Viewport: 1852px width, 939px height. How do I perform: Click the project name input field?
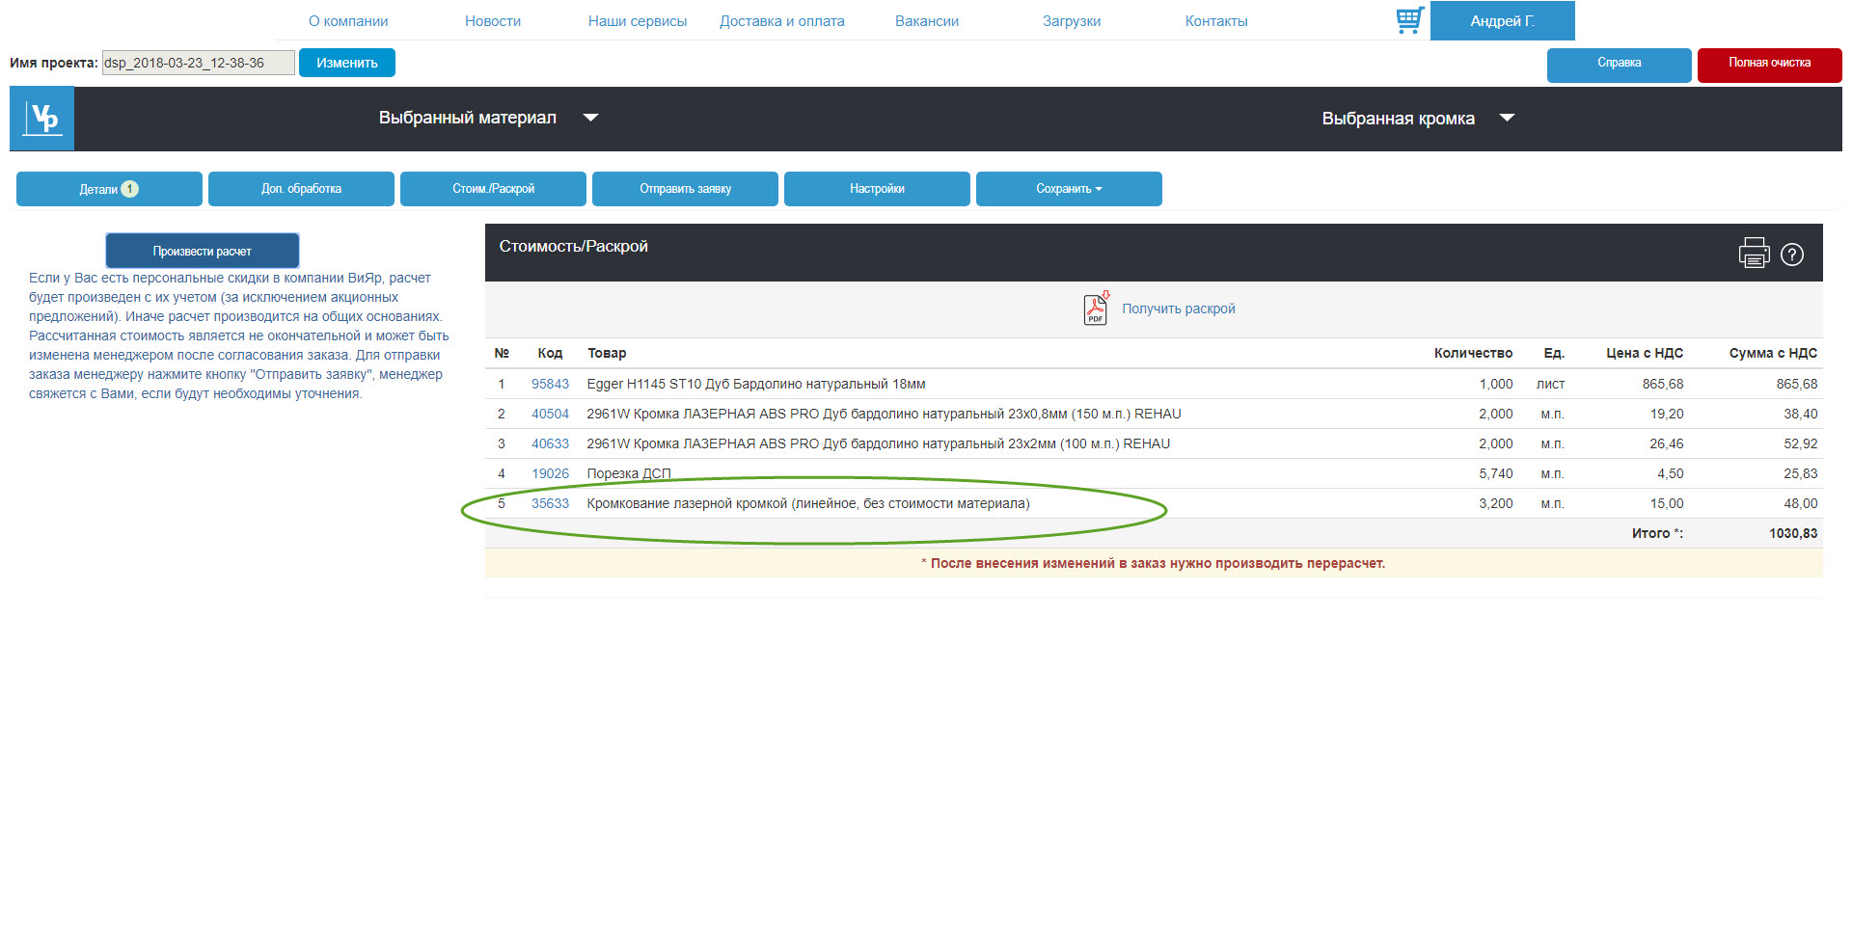click(x=199, y=63)
